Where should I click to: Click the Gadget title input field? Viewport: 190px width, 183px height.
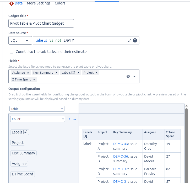(x=41, y=23)
